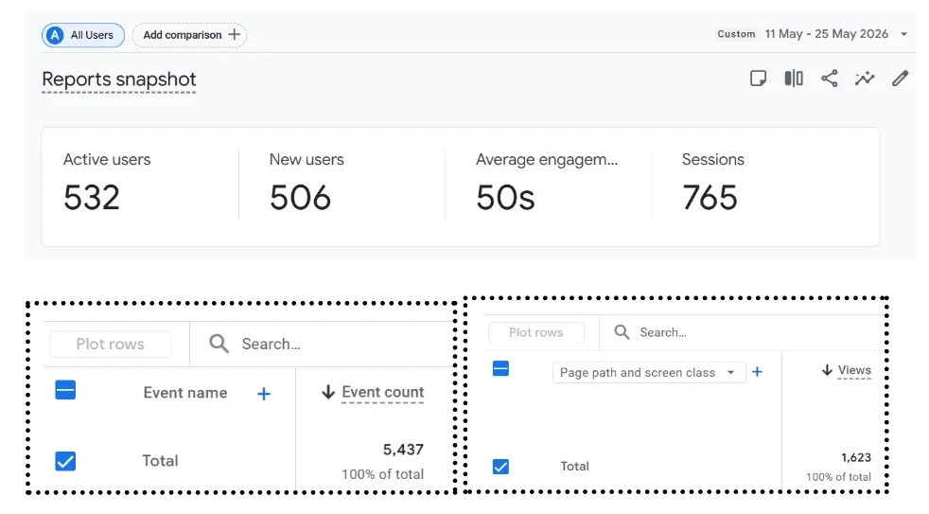Click the Active users value 532
The image size is (929, 514).
pyautogui.click(x=92, y=198)
